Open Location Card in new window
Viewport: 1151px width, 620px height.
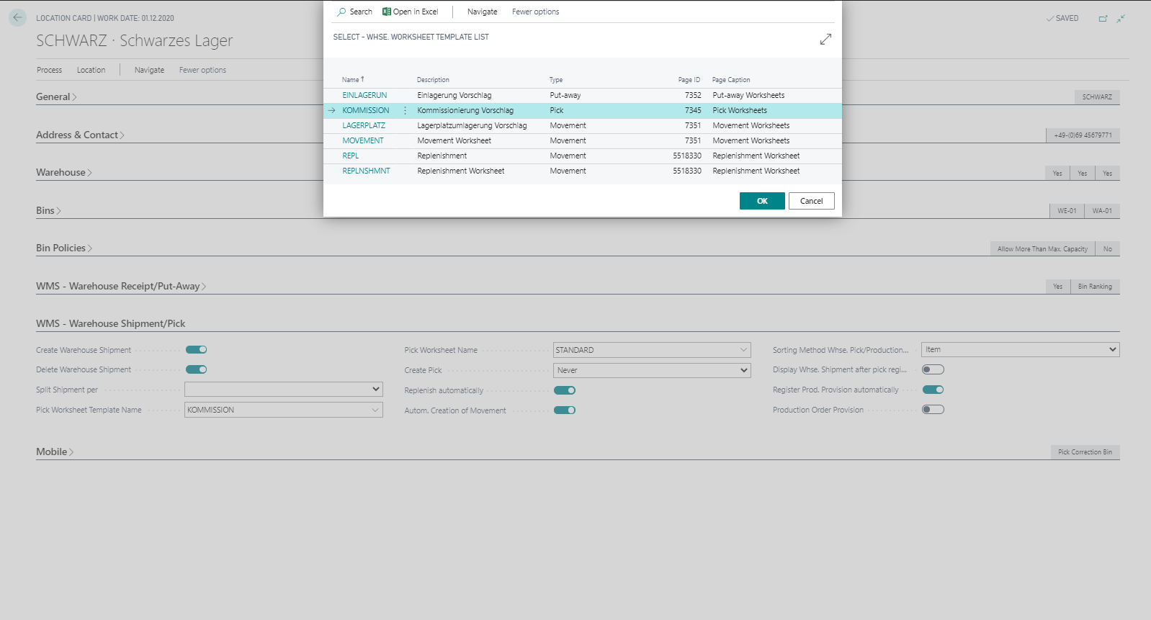tap(1103, 19)
